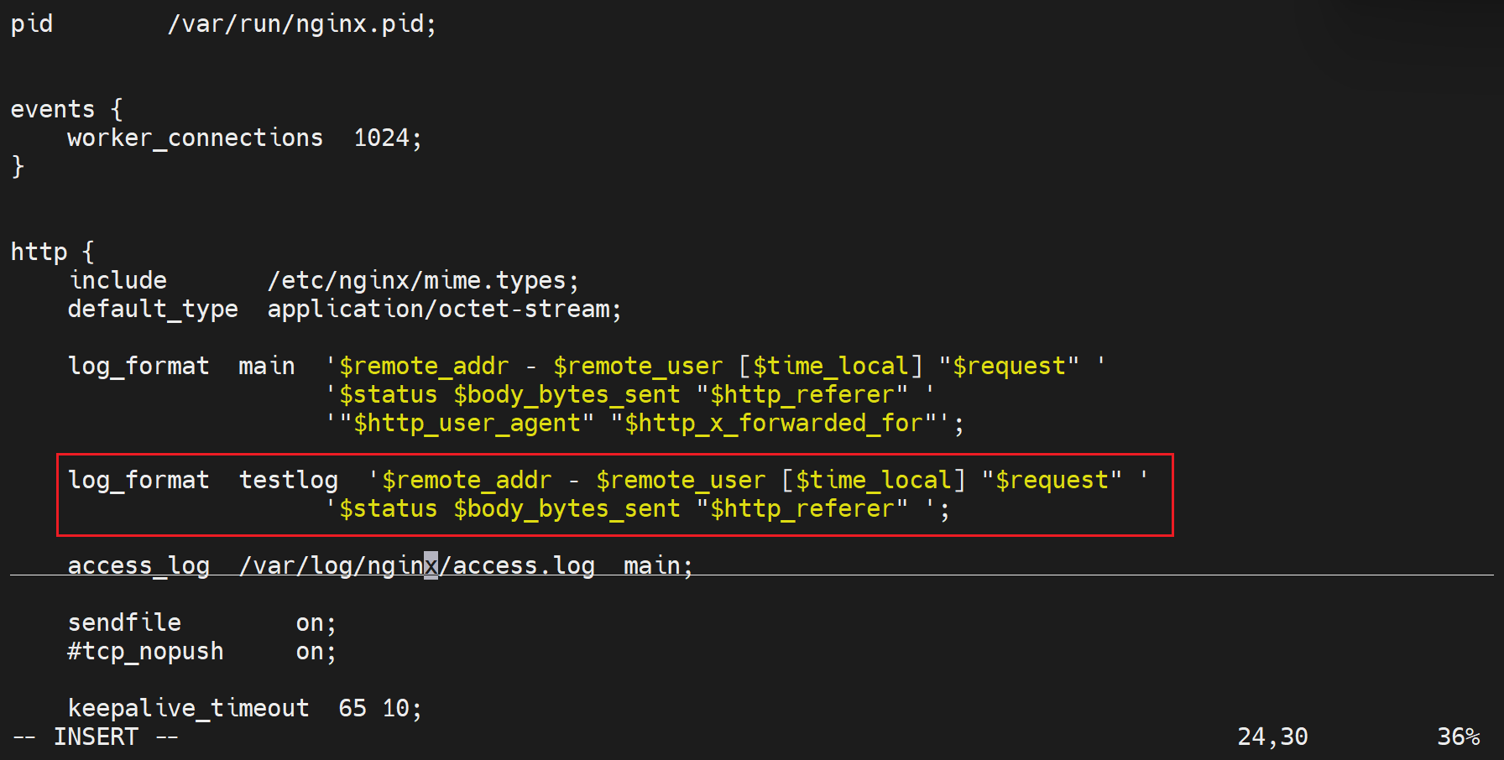Image resolution: width=1504 pixels, height=760 pixels.
Task: Click $body_bytes_sent in the testlog format
Action: pyautogui.click(x=567, y=508)
